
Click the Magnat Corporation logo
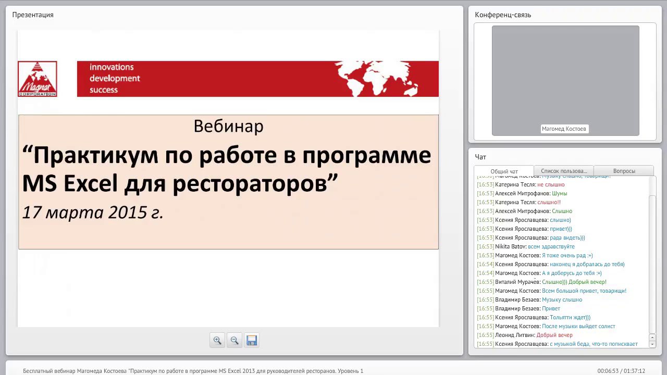click(38, 79)
